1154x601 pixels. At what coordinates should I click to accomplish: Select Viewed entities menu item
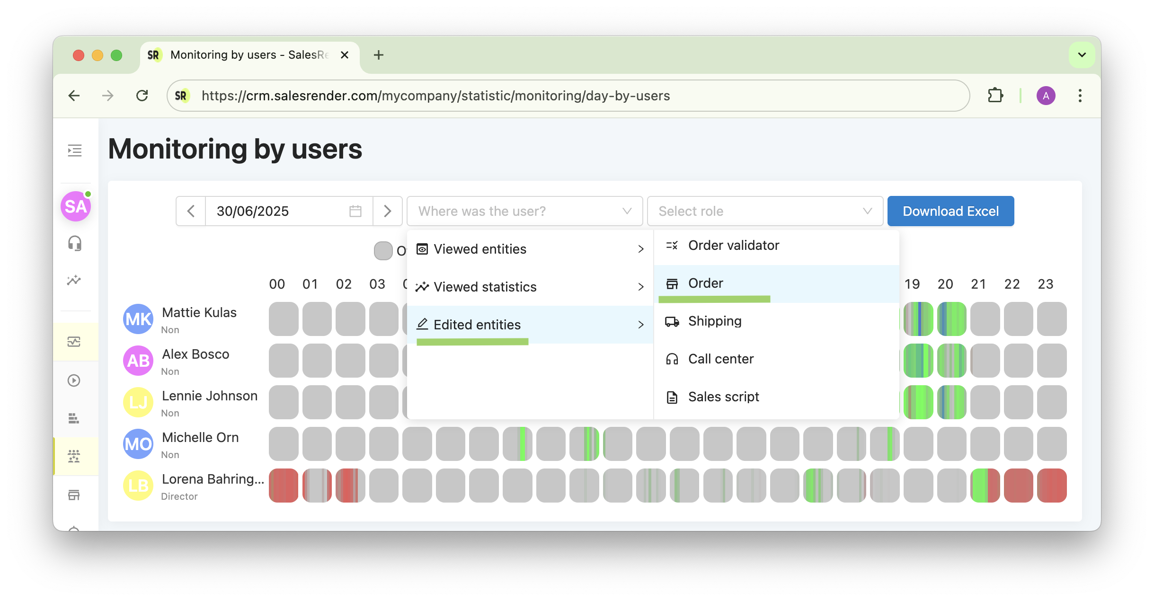pyautogui.click(x=530, y=249)
